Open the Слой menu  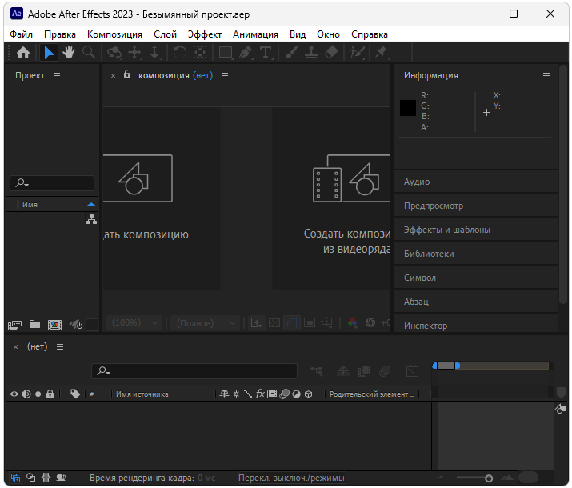[166, 34]
